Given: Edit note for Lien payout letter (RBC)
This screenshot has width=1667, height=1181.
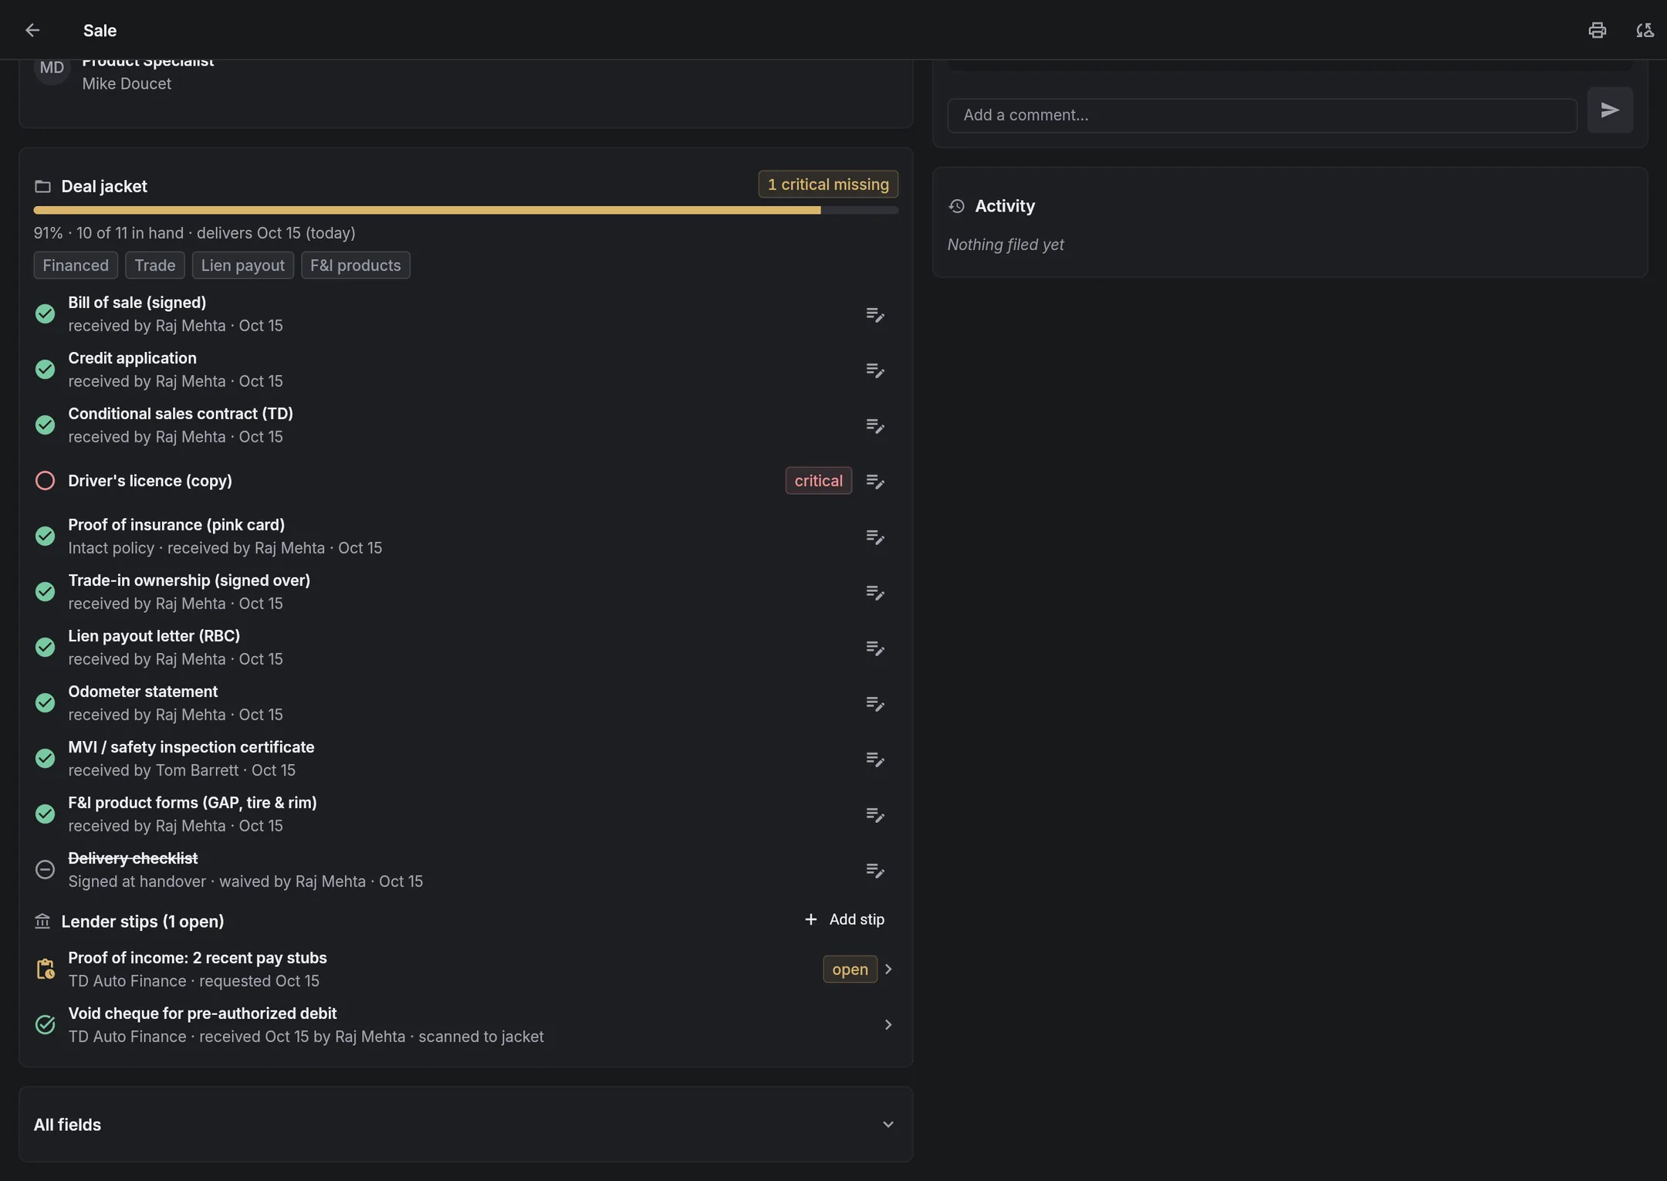Looking at the screenshot, I should click(x=874, y=648).
